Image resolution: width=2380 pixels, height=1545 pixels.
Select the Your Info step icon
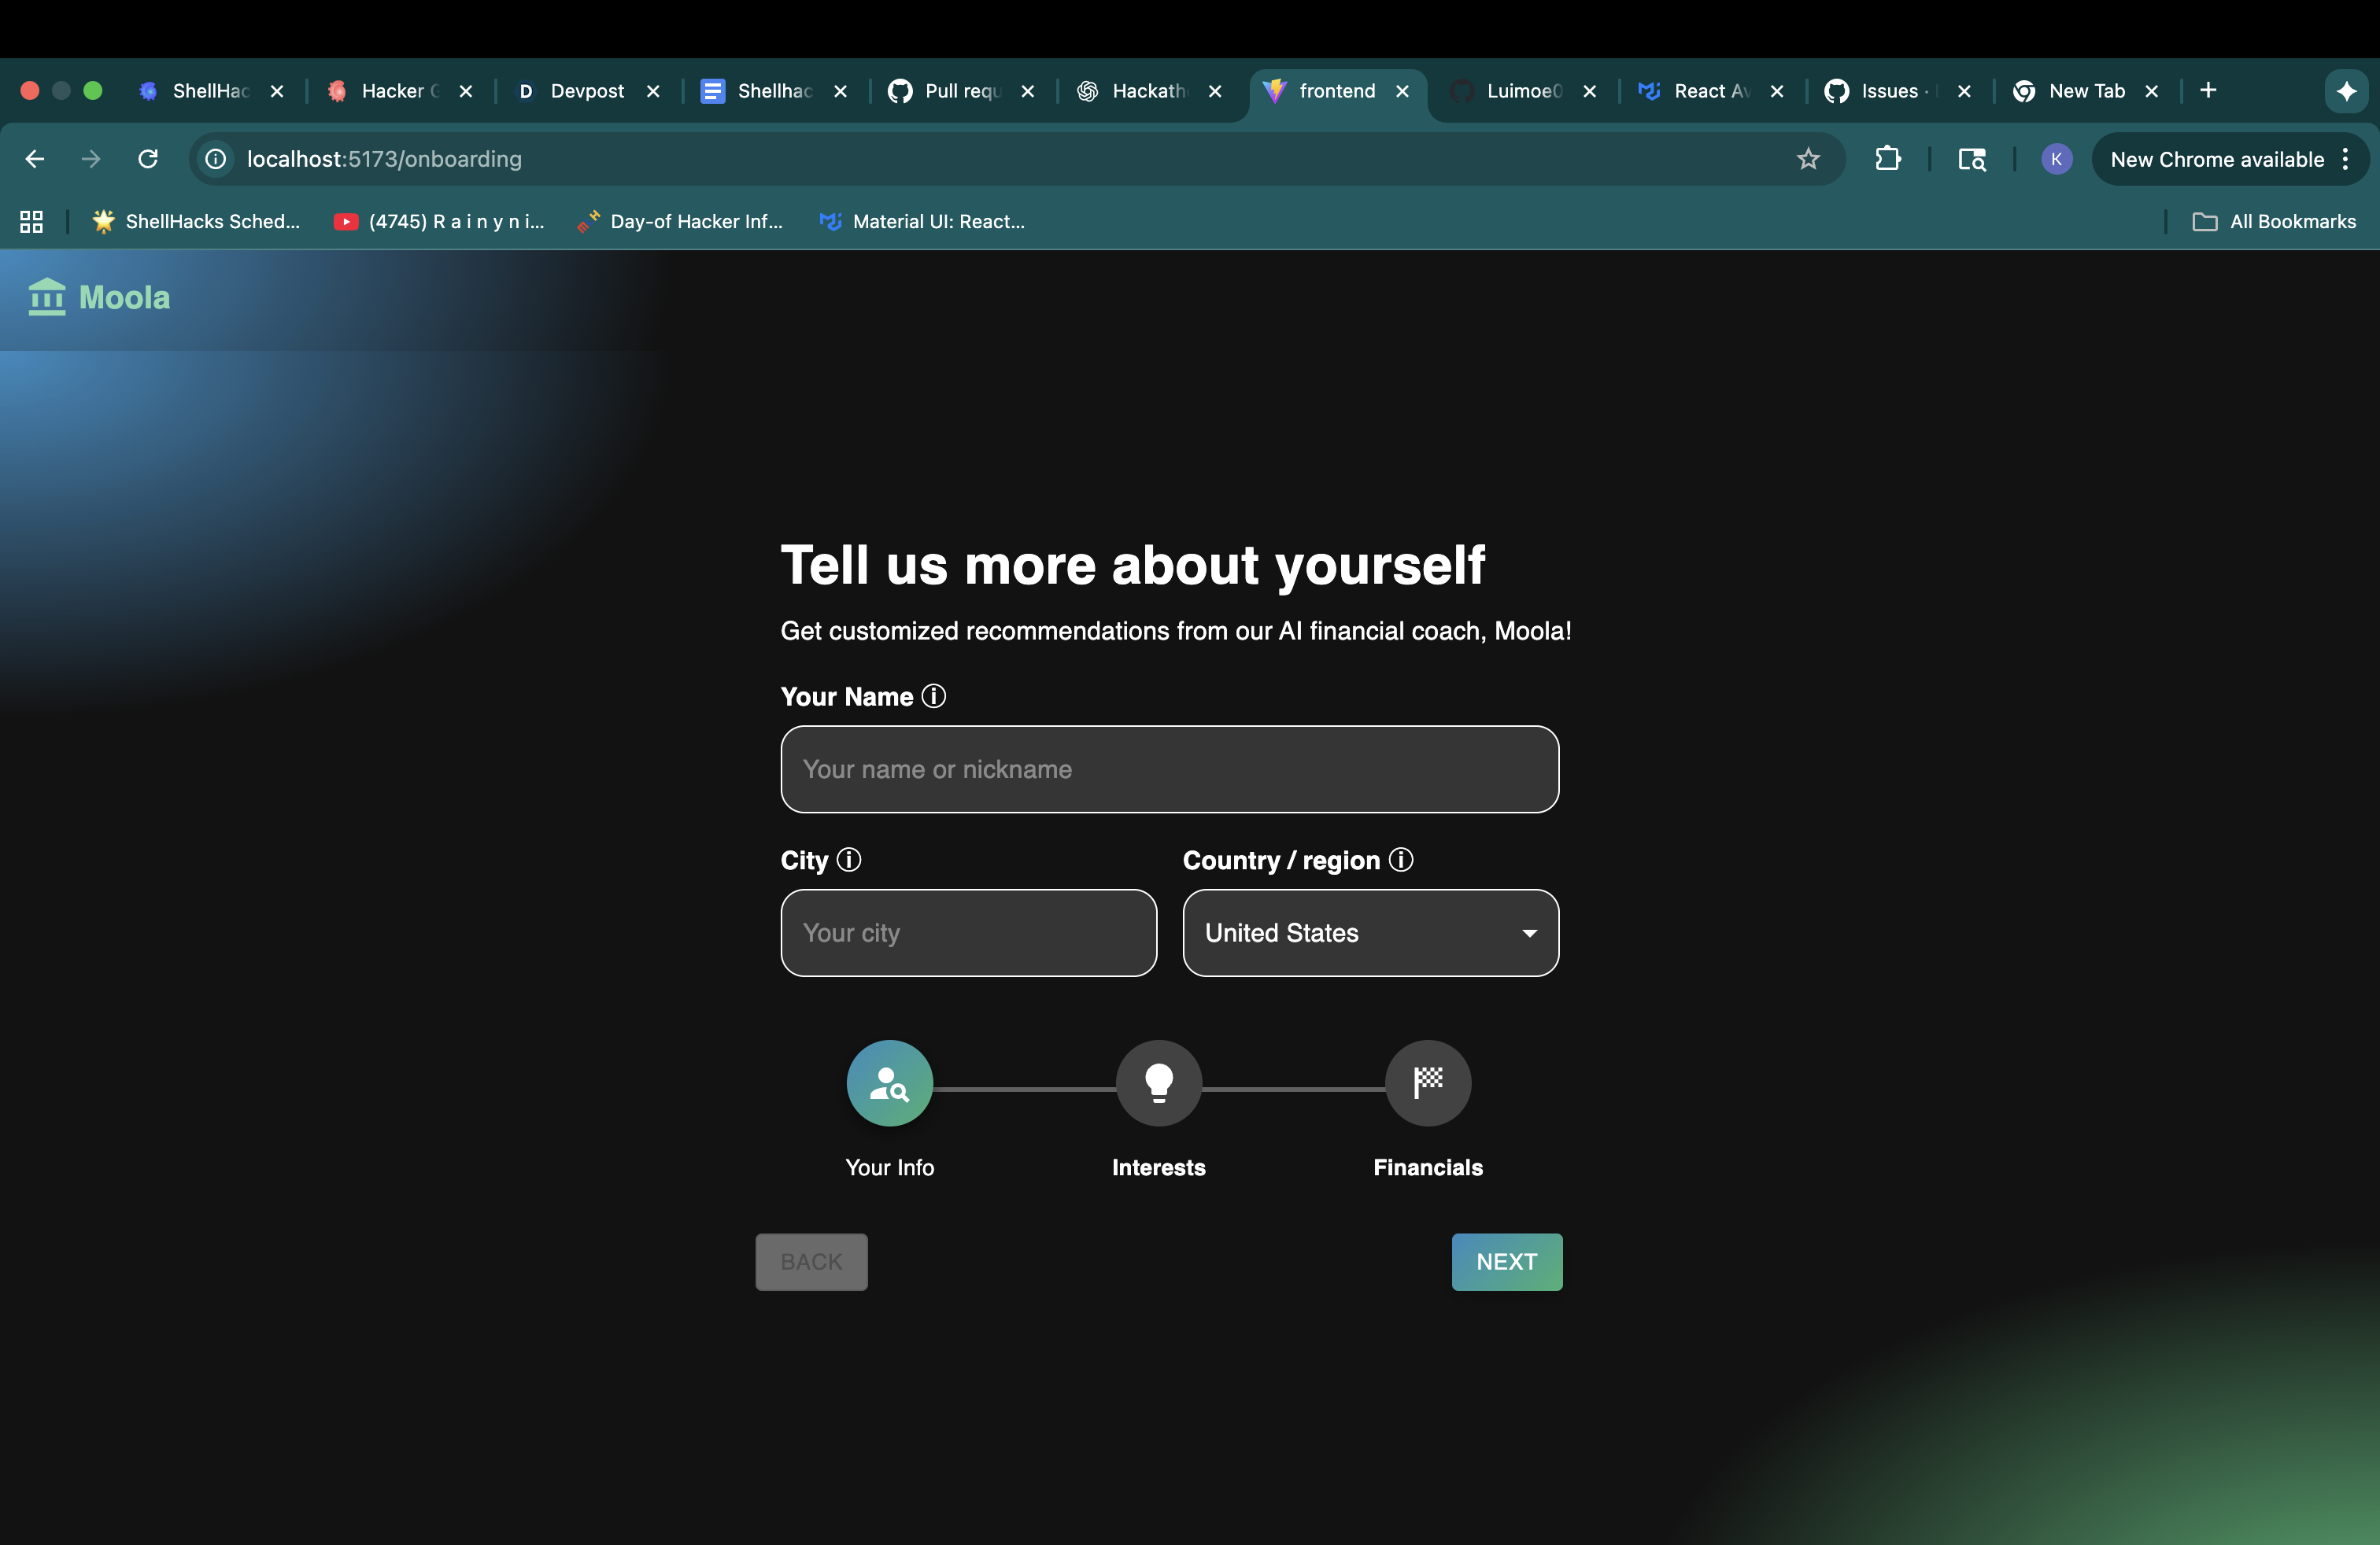[x=889, y=1082]
